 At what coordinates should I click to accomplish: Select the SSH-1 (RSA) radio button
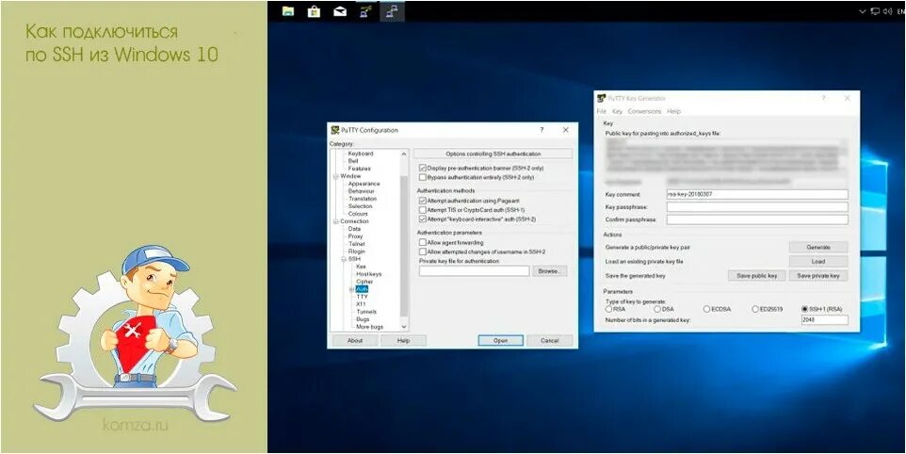point(805,309)
